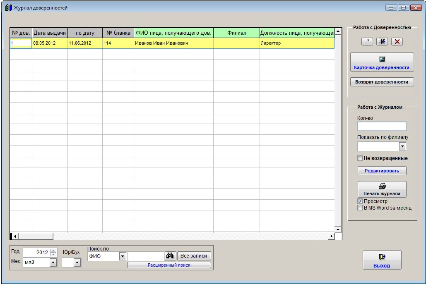The image size is (426, 284).
Task: Click the horizontal scrollbar left arrow
Action: 15,236
